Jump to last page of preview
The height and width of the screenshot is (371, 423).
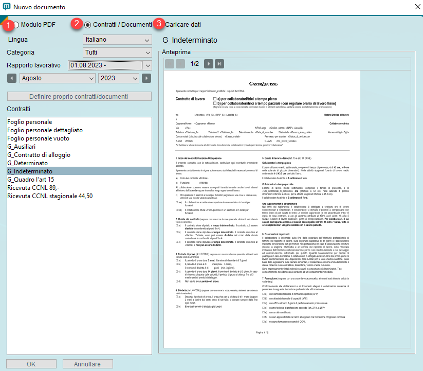click(x=219, y=64)
